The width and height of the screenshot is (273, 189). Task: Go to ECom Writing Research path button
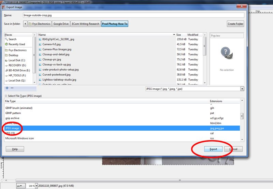tap(86, 24)
